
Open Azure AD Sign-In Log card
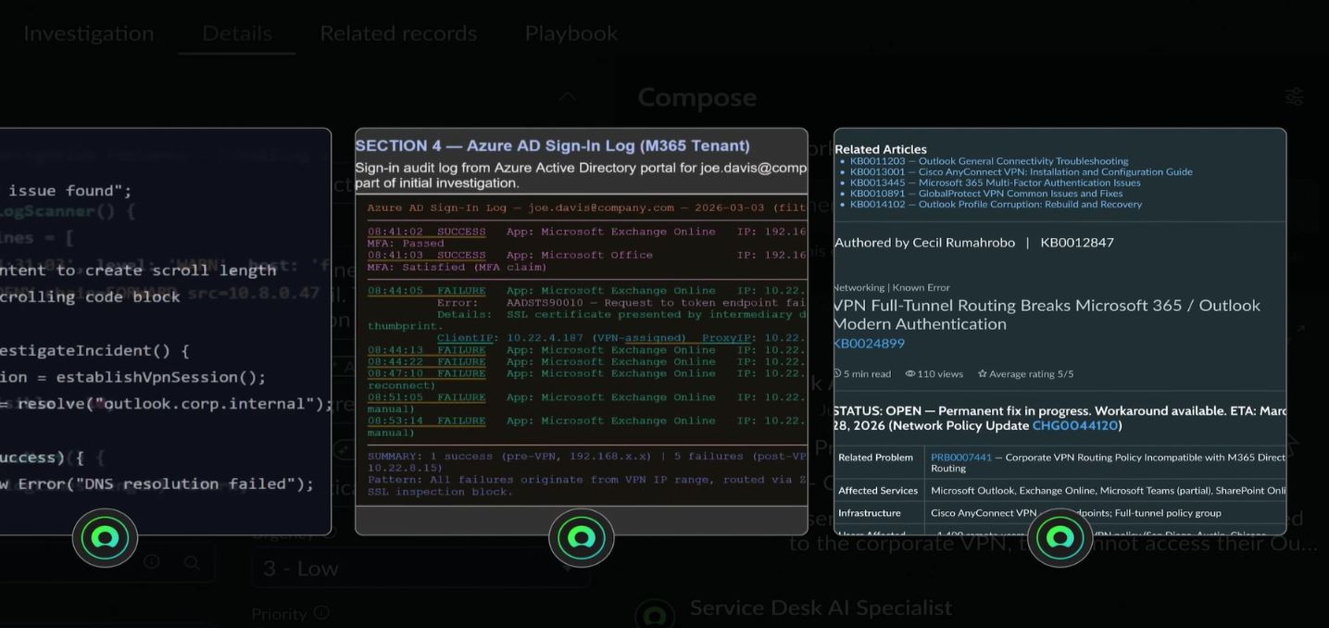click(x=581, y=332)
